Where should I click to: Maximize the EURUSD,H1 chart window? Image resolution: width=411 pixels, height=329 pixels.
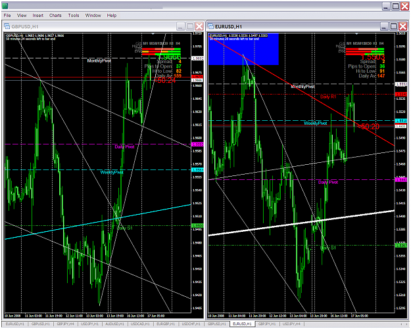(393, 26)
